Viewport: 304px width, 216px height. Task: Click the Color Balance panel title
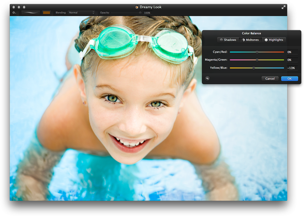[x=251, y=33]
